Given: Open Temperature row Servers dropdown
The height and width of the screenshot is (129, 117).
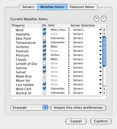Looking at the screenshot, I should tap(87, 42).
